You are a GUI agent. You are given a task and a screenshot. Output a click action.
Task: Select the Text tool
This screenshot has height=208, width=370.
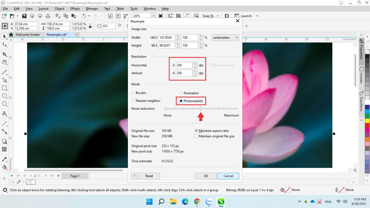5,114
